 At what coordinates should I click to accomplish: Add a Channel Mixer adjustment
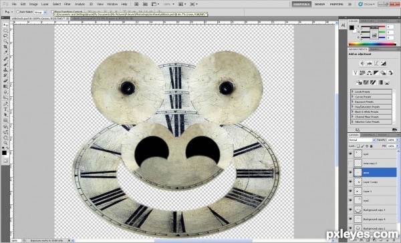(390, 73)
